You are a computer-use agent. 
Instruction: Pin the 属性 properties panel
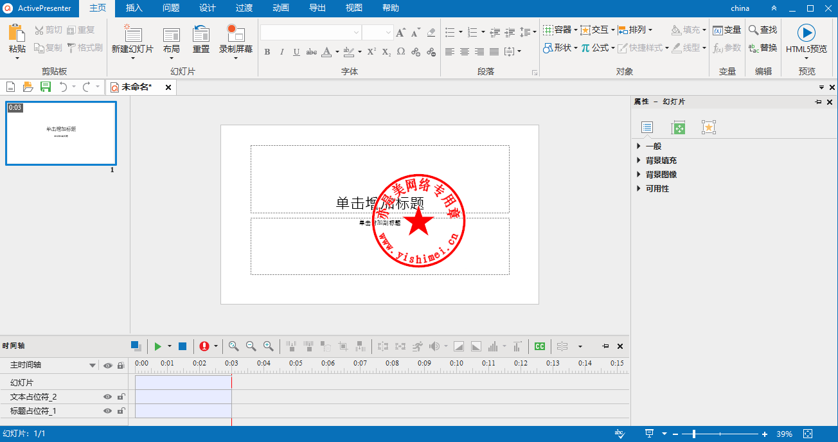[x=818, y=102]
